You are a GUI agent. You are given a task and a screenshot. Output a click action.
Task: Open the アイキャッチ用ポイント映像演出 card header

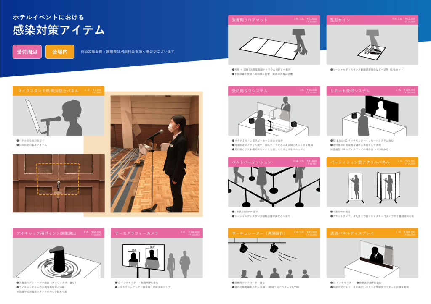tap(59, 233)
